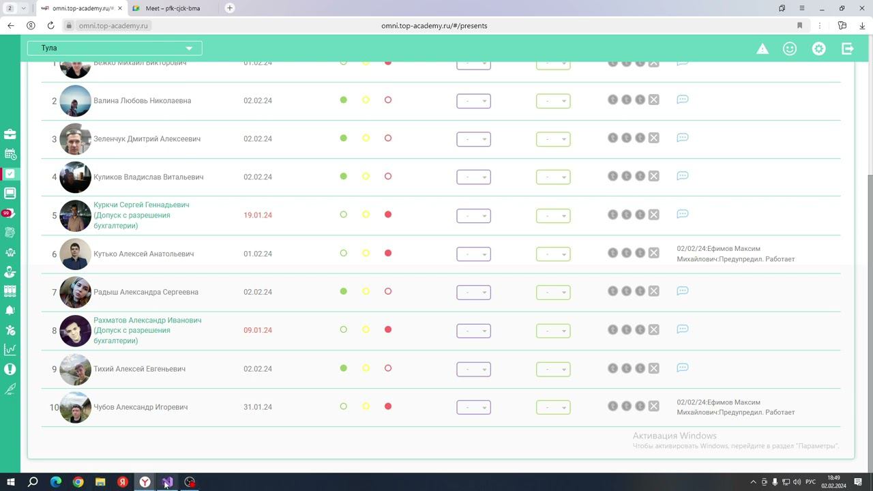The image size is (873, 491).
Task: Click the browser back arrow button
Action: (x=10, y=25)
